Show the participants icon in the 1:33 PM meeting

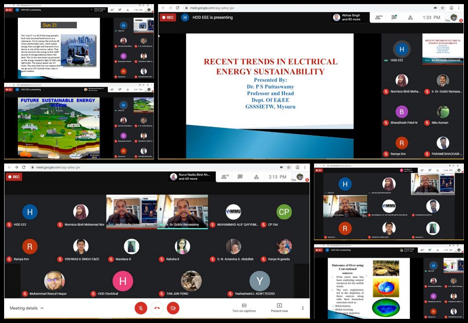tap(378, 17)
